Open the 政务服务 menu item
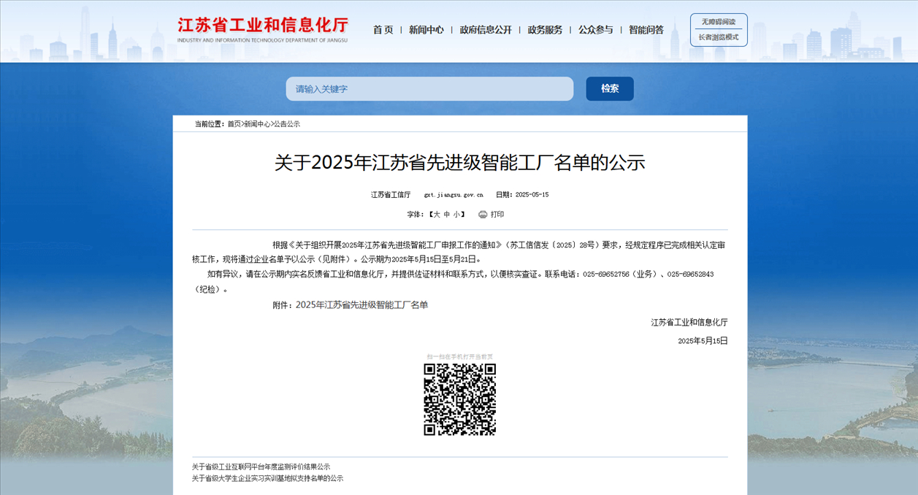The width and height of the screenshot is (918, 495). [x=545, y=30]
